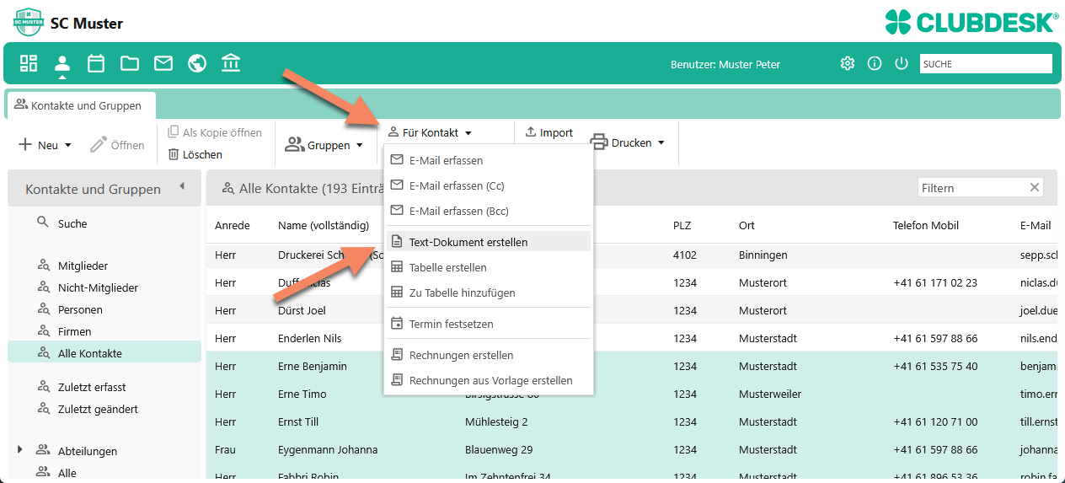The height and width of the screenshot is (483, 1065).
Task: Open the Drucken dropdown
Action: 628,142
